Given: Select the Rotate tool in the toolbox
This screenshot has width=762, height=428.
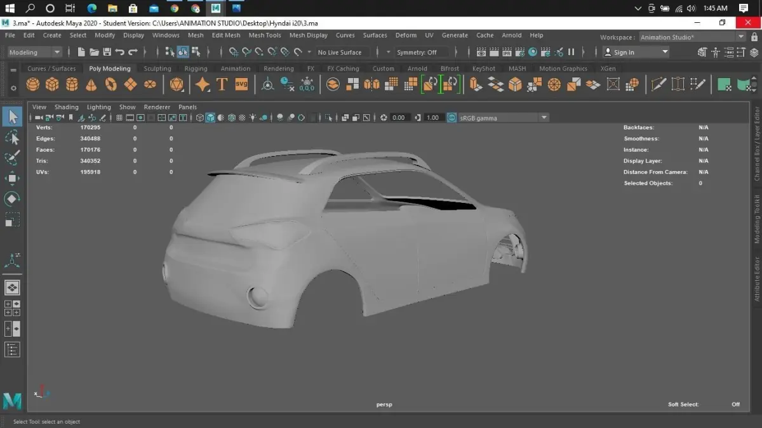Looking at the screenshot, I should click(12, 199).
